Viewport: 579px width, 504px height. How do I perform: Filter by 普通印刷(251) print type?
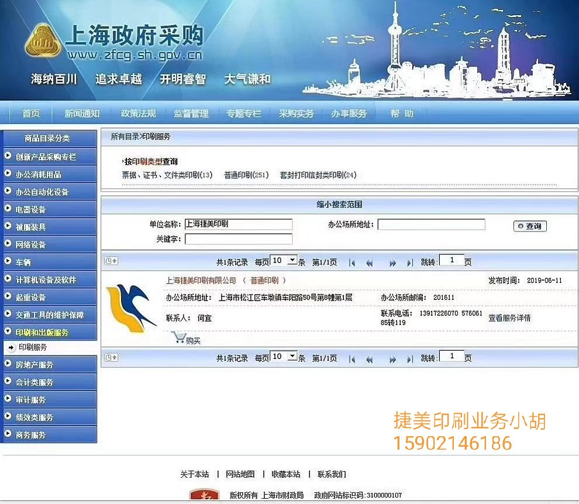point(246,175)
